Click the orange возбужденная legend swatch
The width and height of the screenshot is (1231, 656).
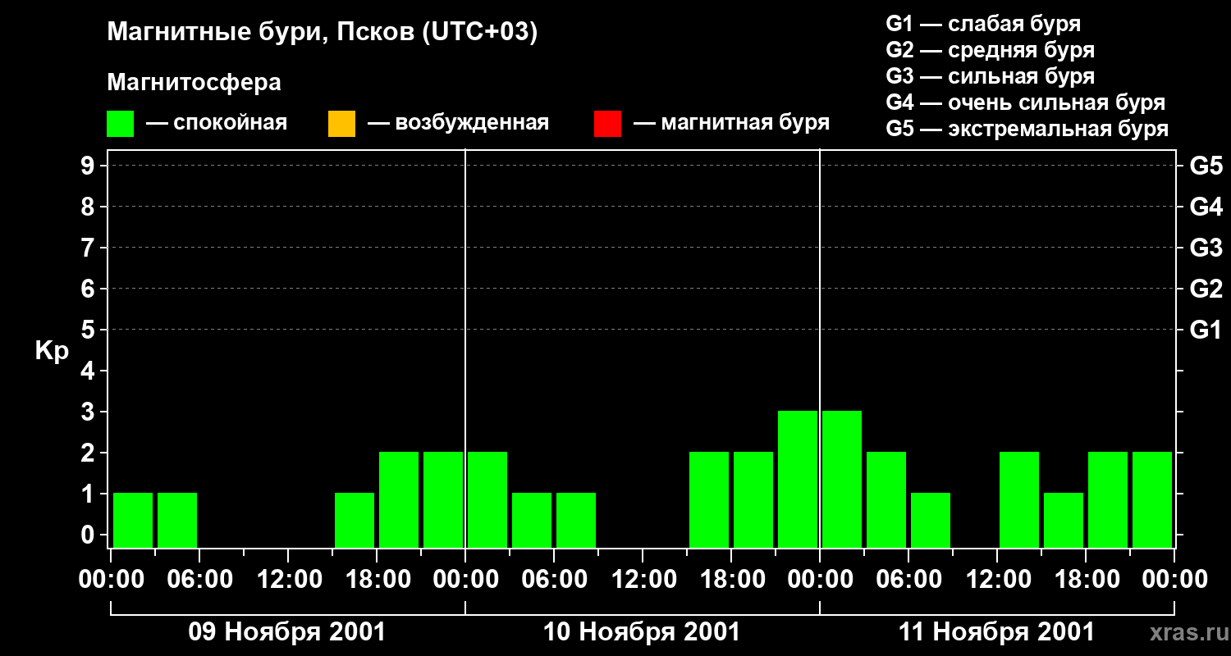pyautogui.click(x=341, y=124)
